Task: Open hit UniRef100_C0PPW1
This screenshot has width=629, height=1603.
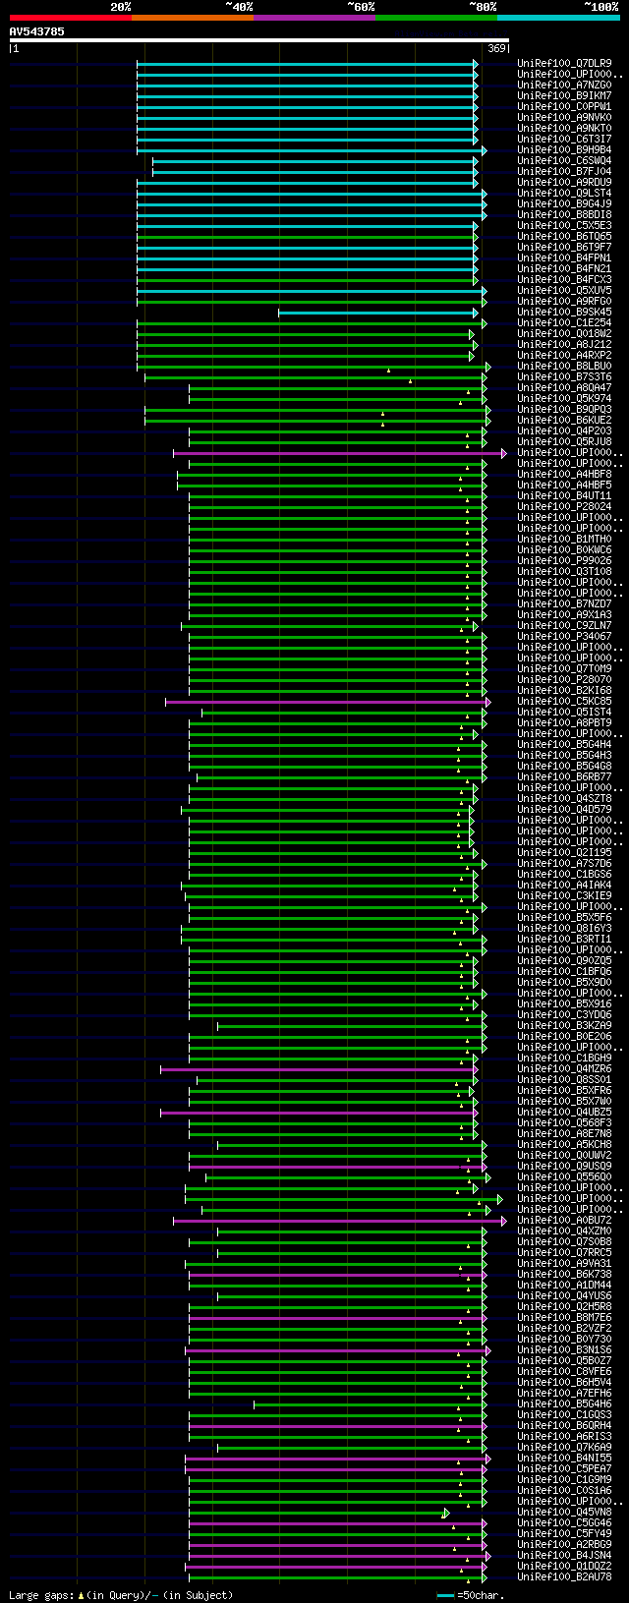Action: click(x=564, y=107)
